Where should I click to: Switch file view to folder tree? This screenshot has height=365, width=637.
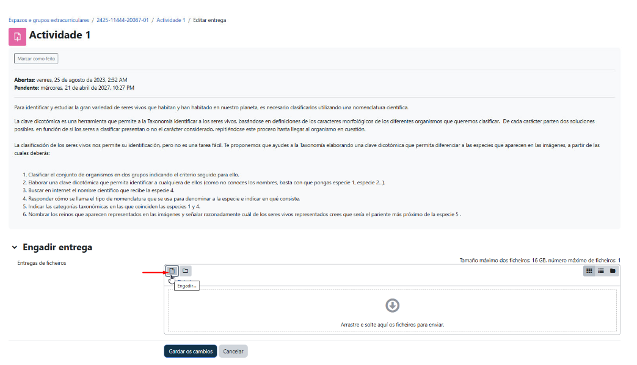click(613, 270)
